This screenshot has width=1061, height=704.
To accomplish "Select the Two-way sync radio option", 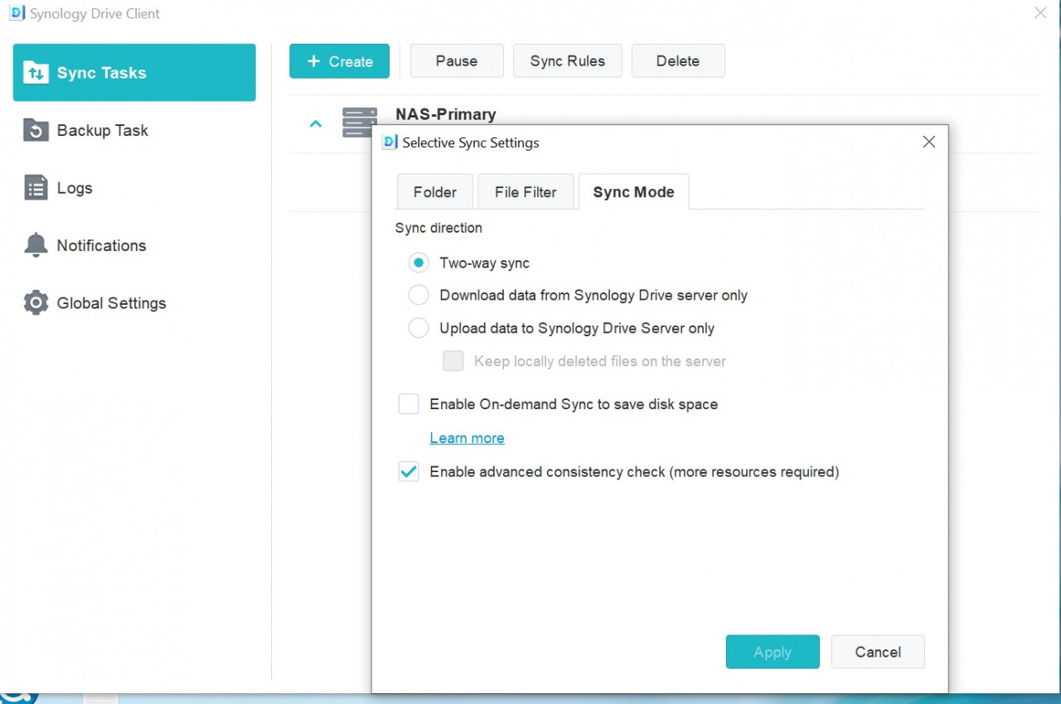I will (419, 263).
